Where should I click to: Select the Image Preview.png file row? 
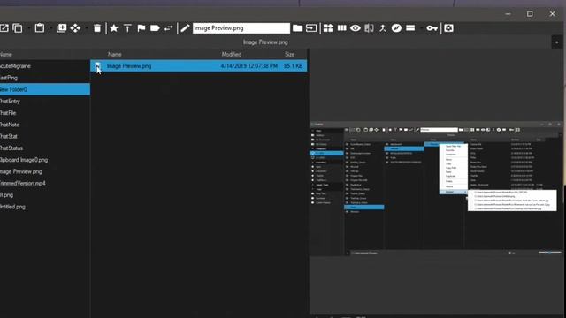click(198, 66)
